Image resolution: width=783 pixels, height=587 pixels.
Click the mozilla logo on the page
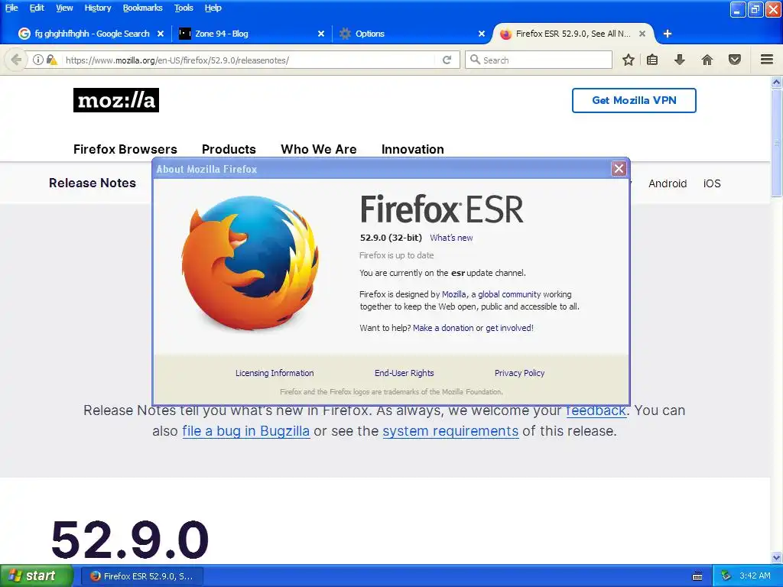116,100
